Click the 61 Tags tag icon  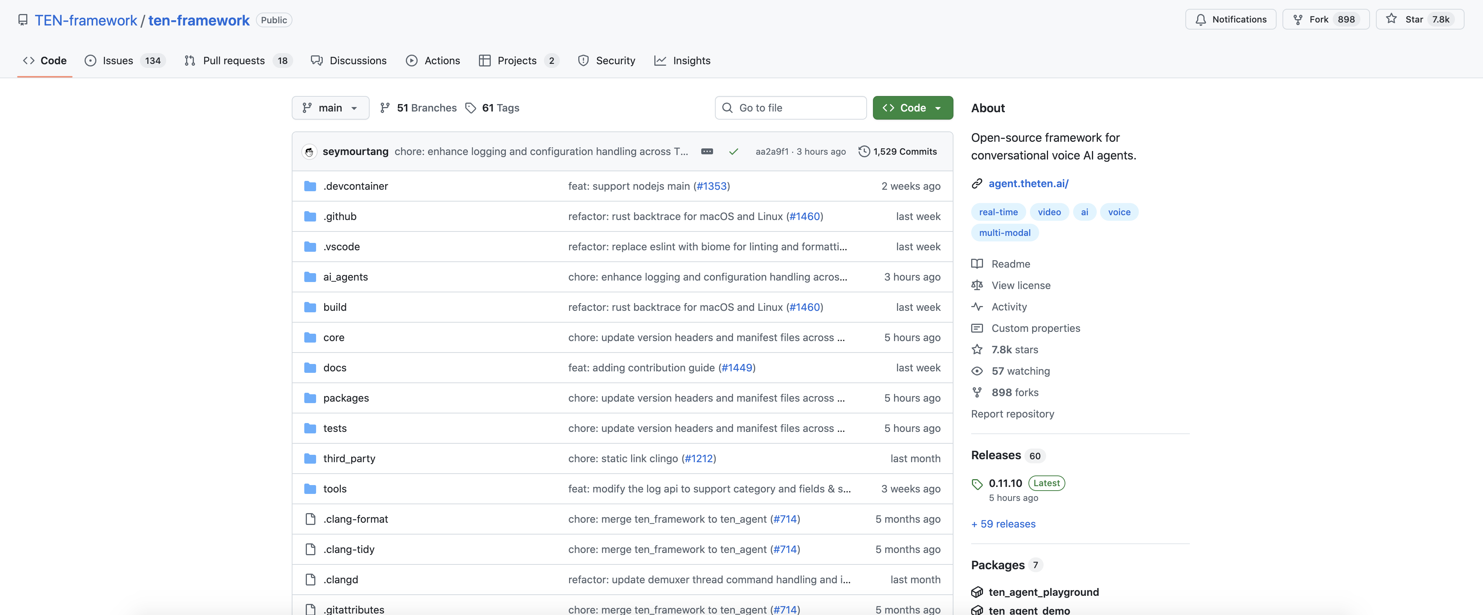point(470,108)
